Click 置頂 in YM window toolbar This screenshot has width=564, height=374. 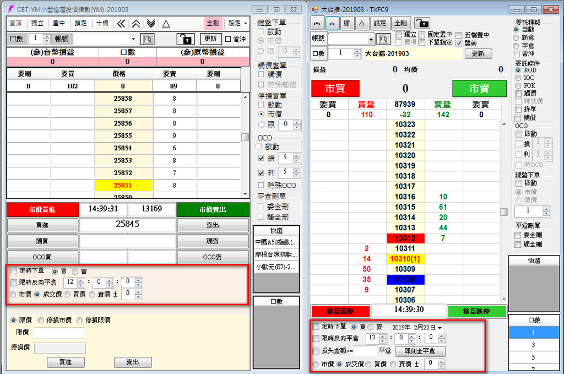pyautogui.click(x=15, y=23)
